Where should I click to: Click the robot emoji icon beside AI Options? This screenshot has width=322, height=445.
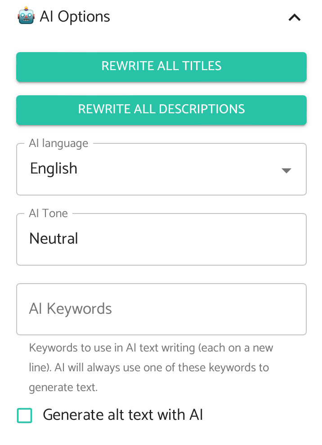pos(26,16)
